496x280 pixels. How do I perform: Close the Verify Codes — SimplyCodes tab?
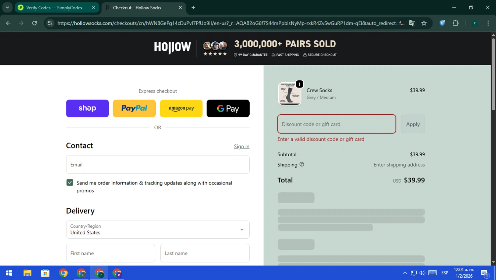(94, 8)
